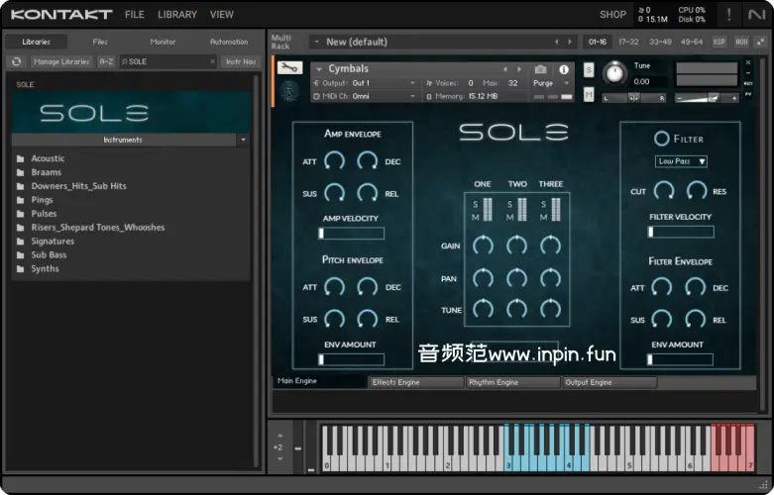Click the refresh libraries icon

[16, 61]
